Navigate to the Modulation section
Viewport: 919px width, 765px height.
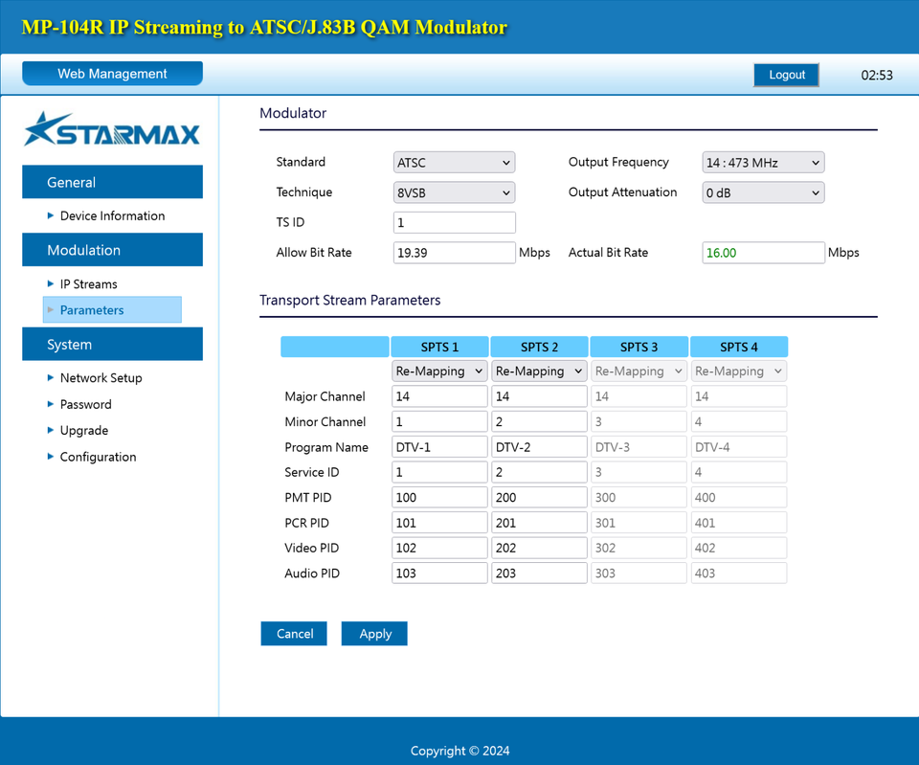point(112,250)
